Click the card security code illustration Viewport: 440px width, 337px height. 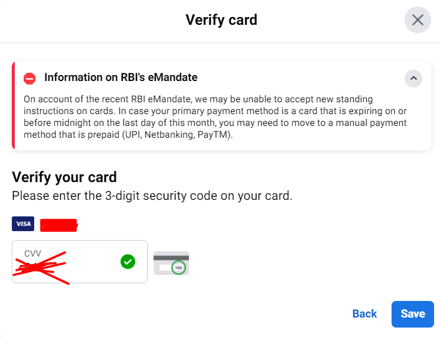pos(171,263)
